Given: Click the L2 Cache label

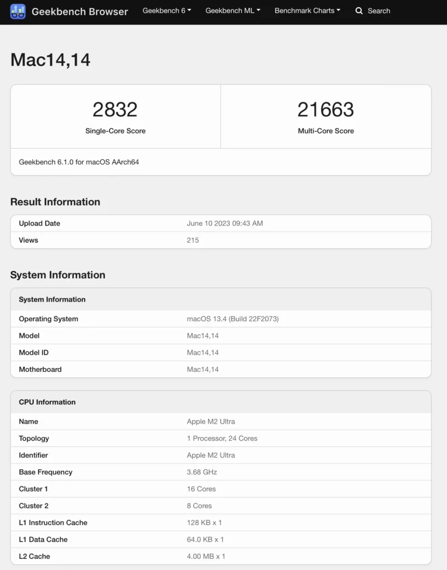Looking at the screenshot, I should point(34,557).
